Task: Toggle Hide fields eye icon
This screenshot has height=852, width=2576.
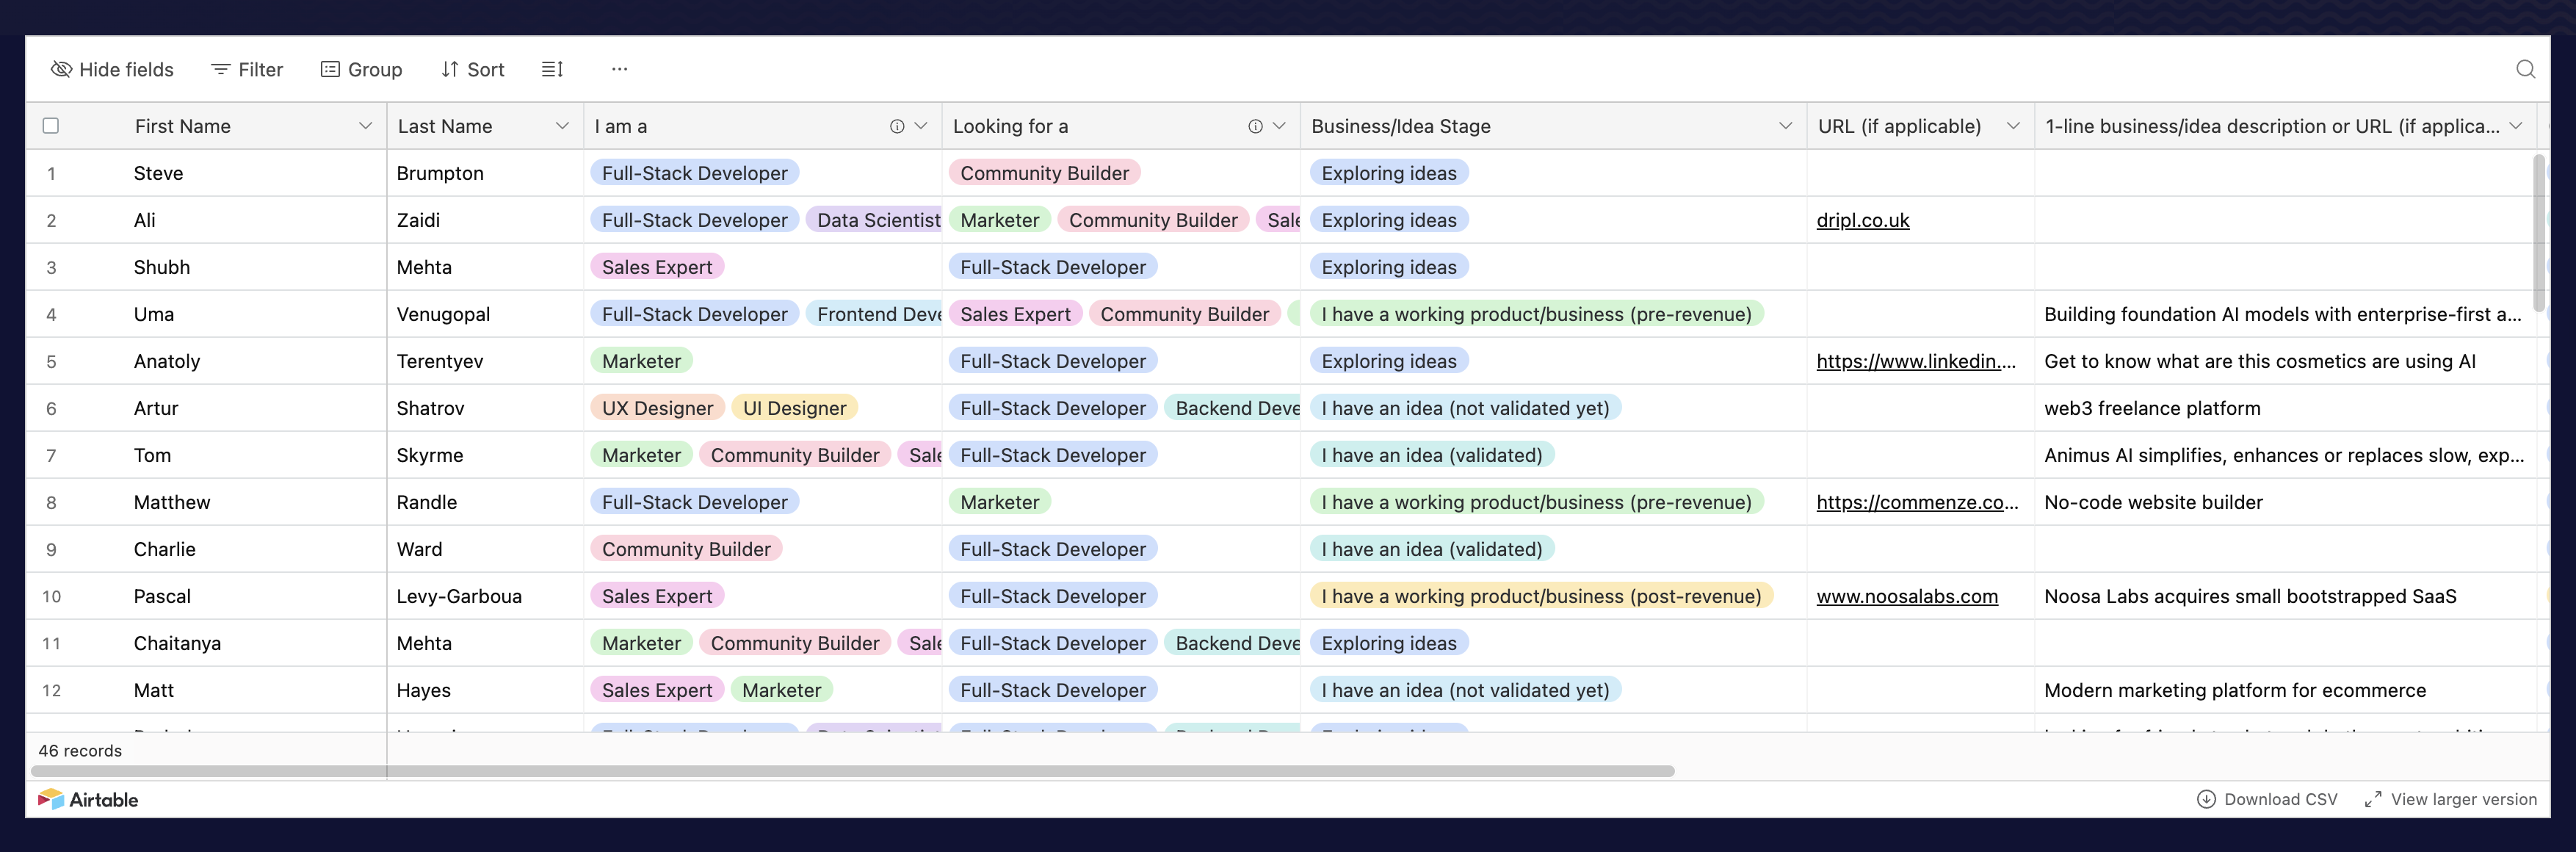Action: (x=61, y=69)
